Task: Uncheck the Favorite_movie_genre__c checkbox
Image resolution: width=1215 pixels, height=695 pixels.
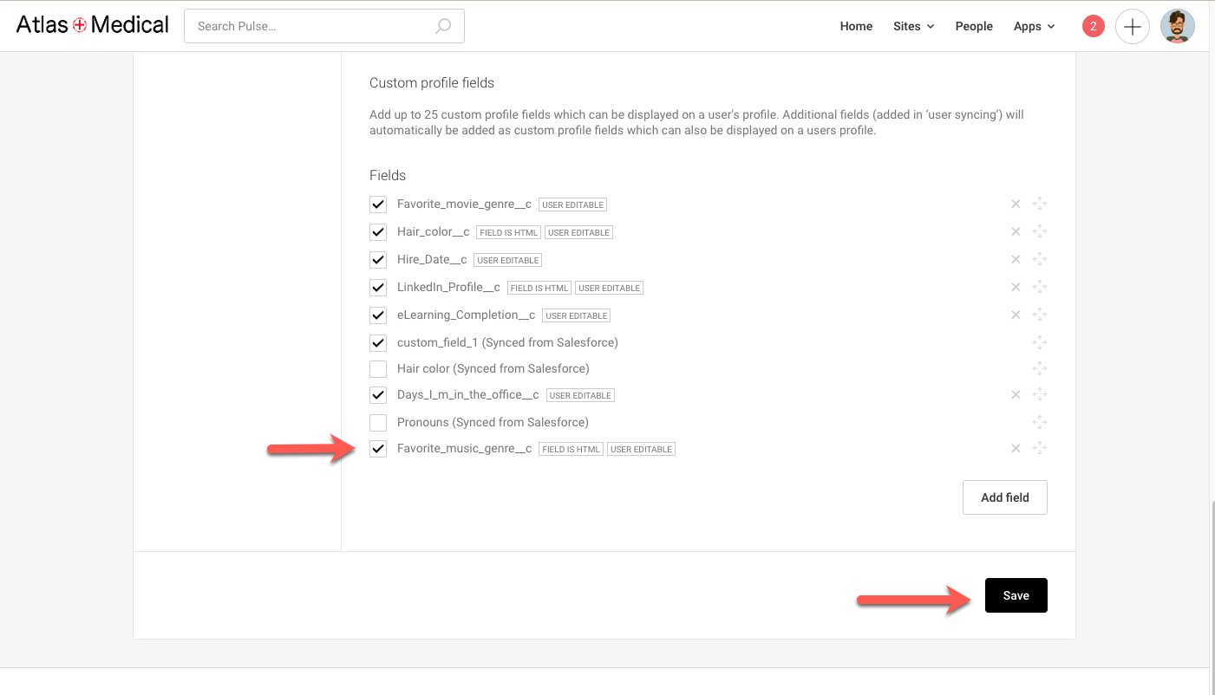Action: click(378, 205)
